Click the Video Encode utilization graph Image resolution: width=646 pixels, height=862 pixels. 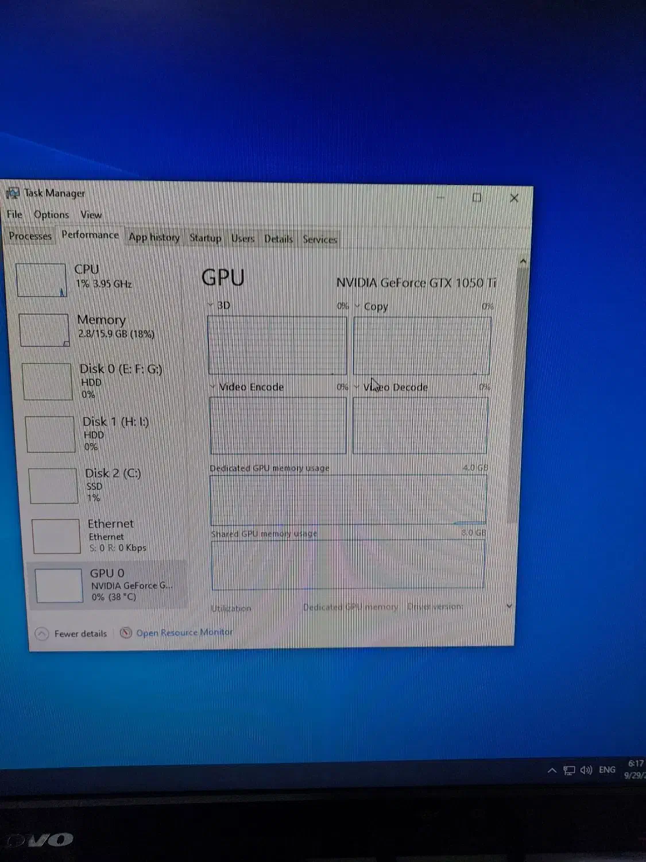[x=278, y=425]
